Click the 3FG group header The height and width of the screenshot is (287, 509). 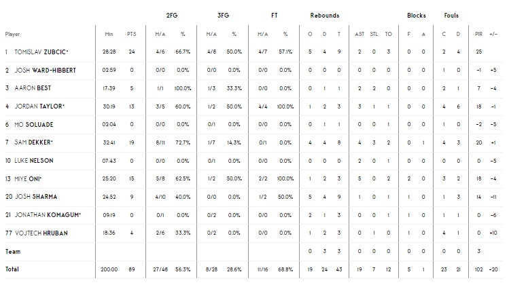coord(224,16)
